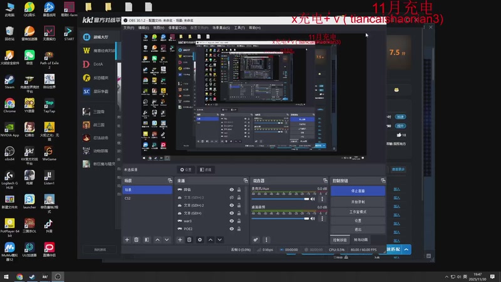Open the obs64 desktop icon
The height and width of the screenshot is (282, 501).
9,154
